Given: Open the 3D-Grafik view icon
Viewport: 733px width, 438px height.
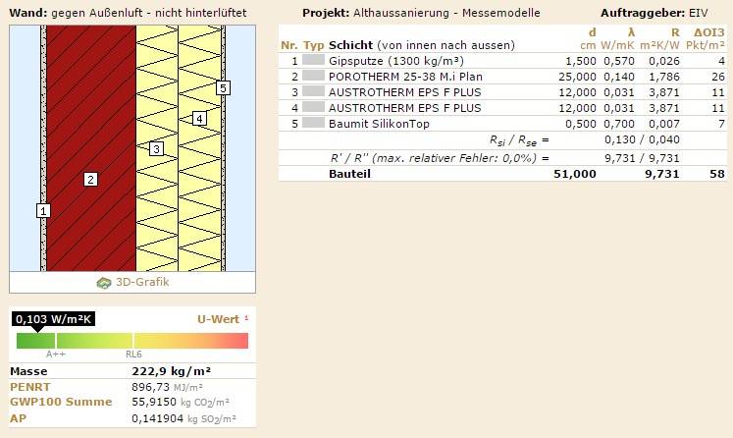Looking at the screenshot, I should (x=104, y=283).
